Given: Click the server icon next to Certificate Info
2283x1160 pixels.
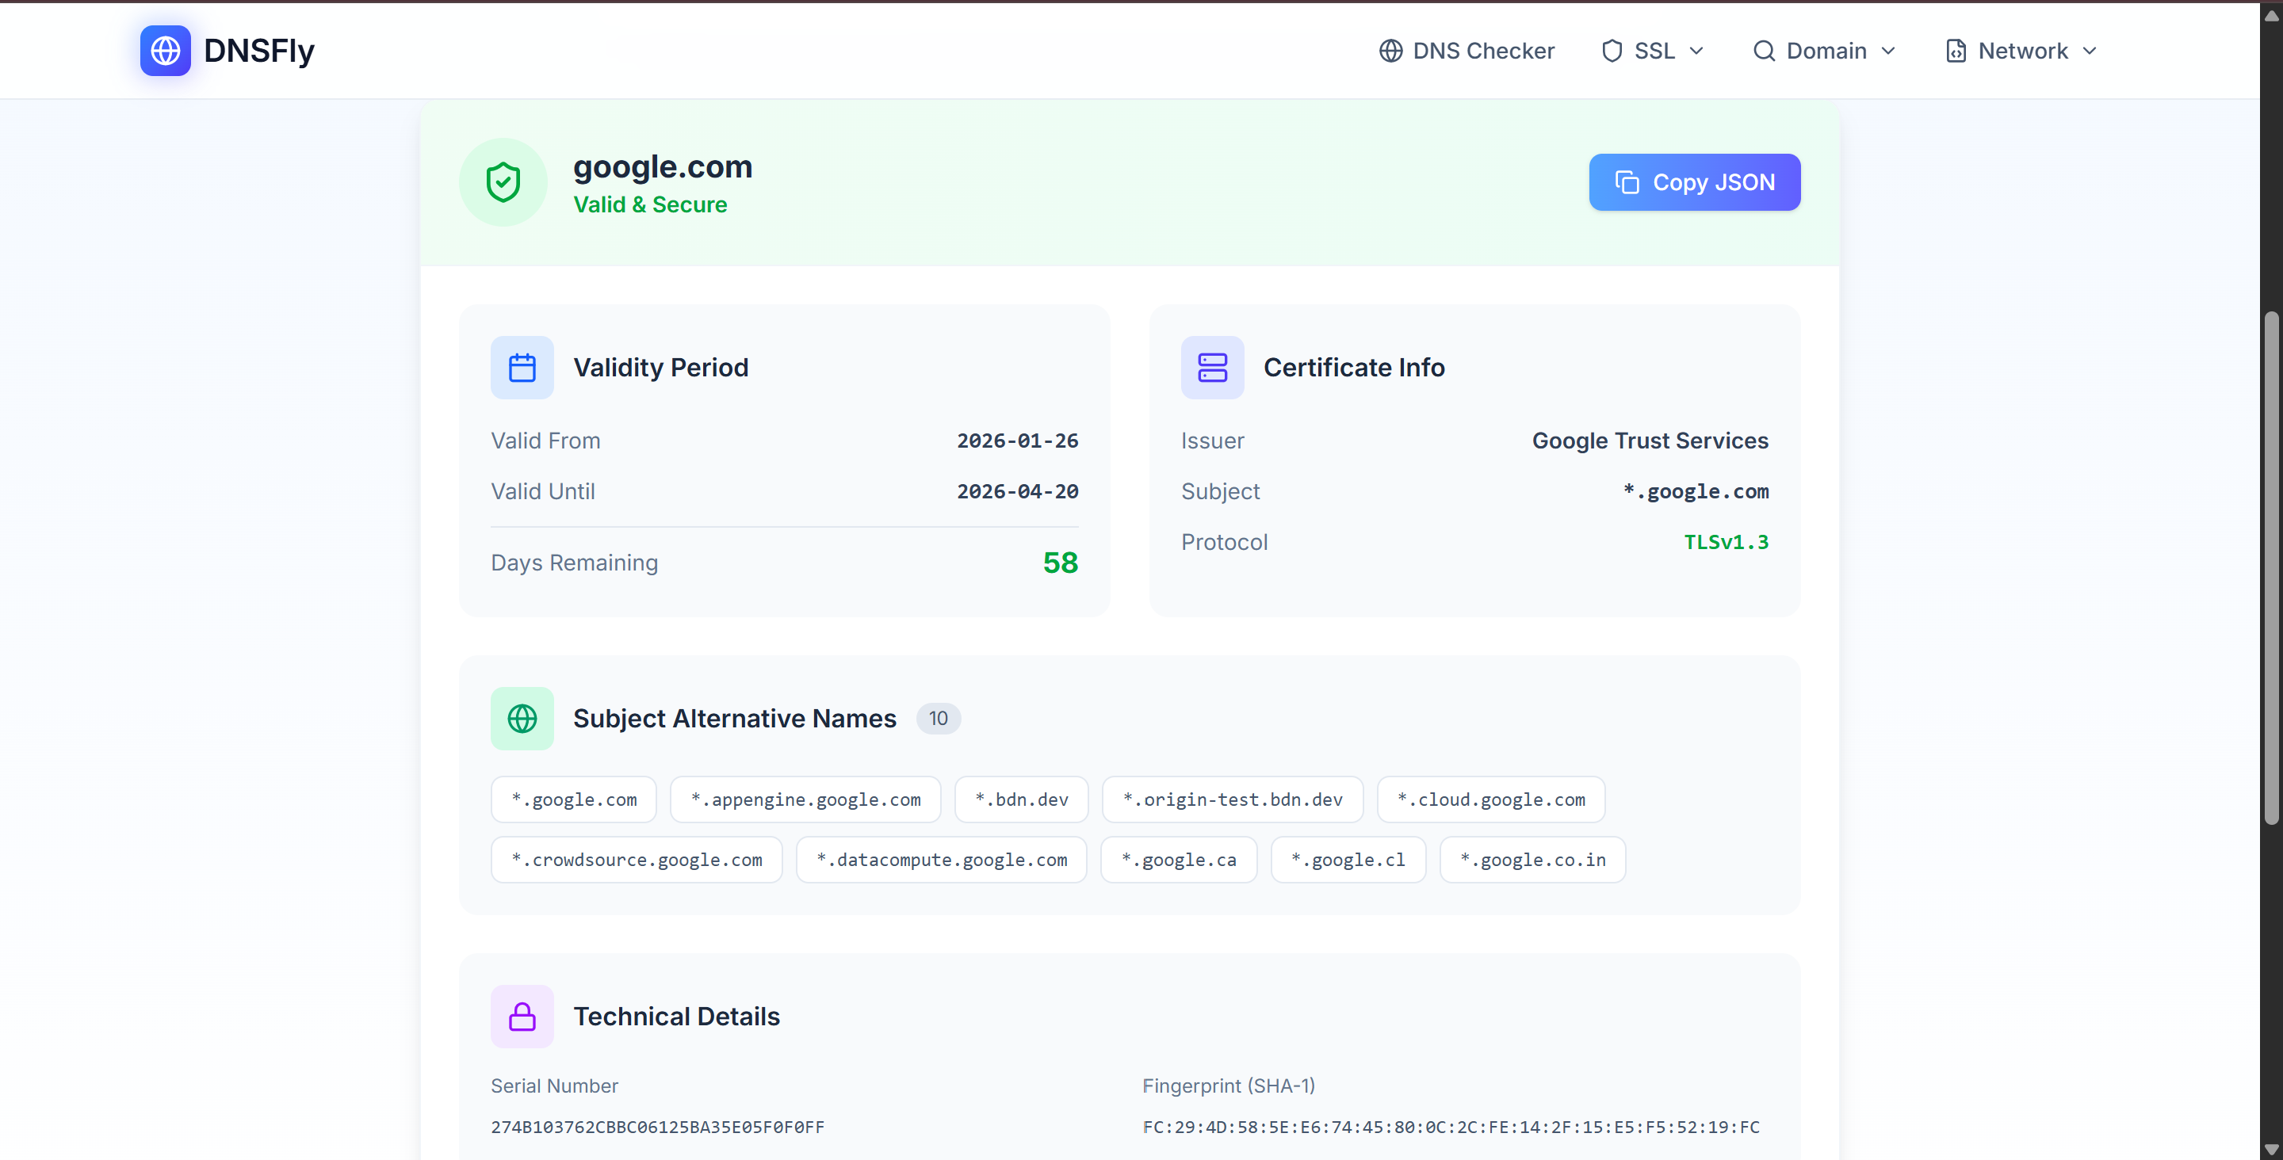Looking at the screenshot, I should (x=1212, y=367).
